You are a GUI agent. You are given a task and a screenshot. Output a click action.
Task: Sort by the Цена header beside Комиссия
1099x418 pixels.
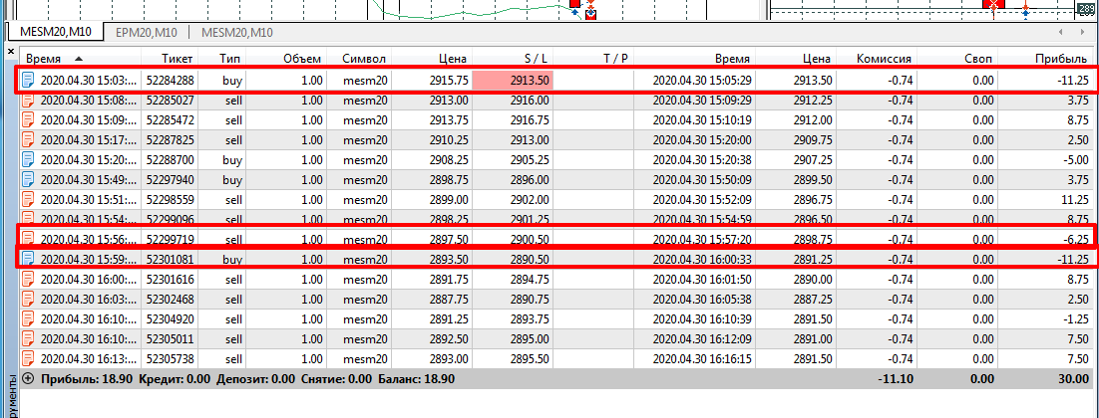pos(797,59)
